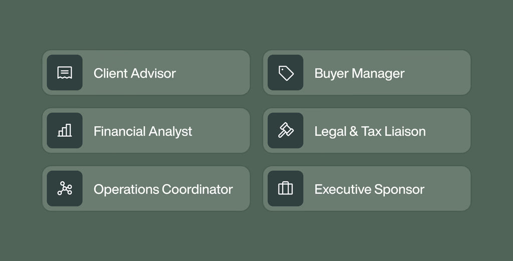Click blank space inside the Executive Sponsor card
The image size is (513, 261).
tap(448, 188)
